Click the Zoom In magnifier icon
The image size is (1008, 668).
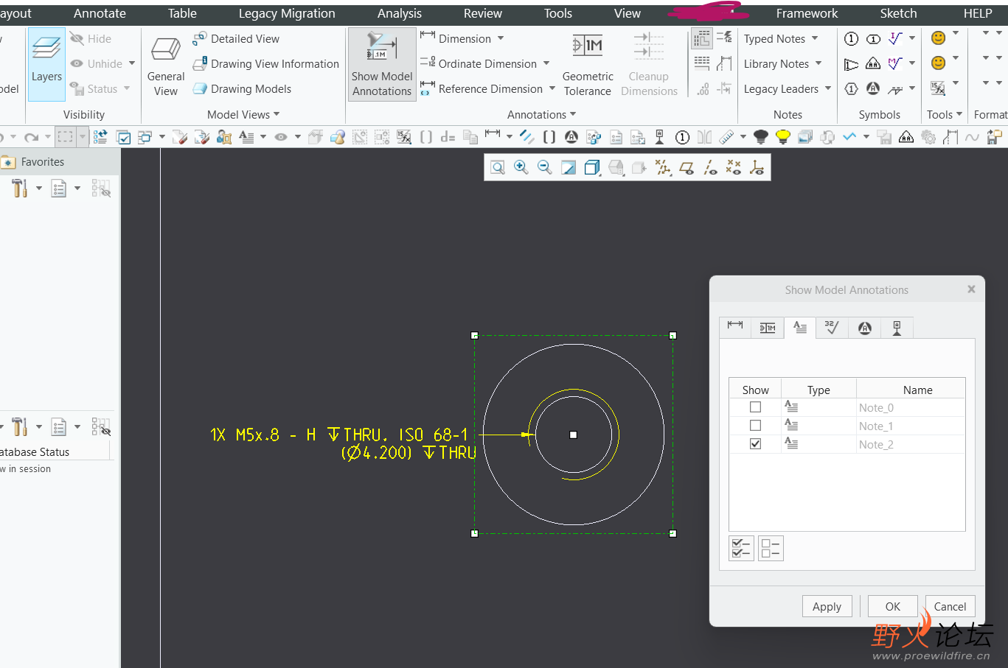pyautogui.click(x=521, y=168)
